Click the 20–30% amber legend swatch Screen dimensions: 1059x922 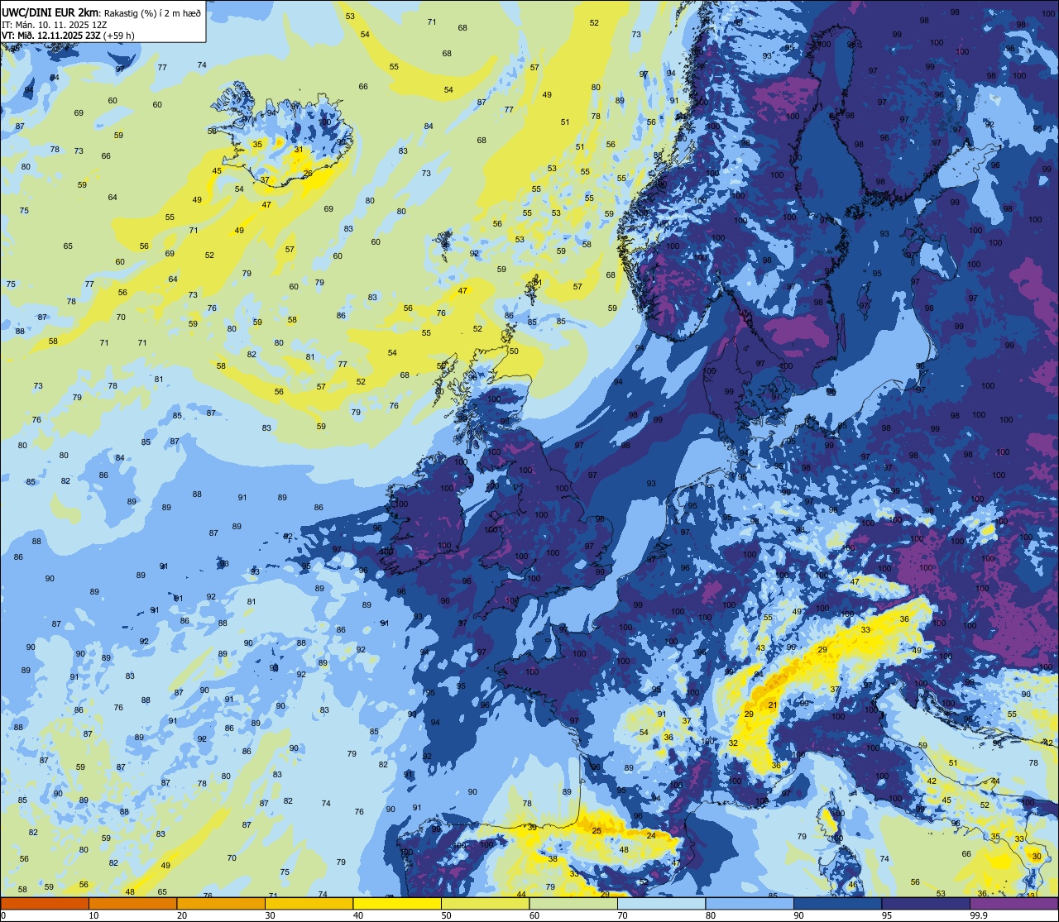(x=221, y=903)
